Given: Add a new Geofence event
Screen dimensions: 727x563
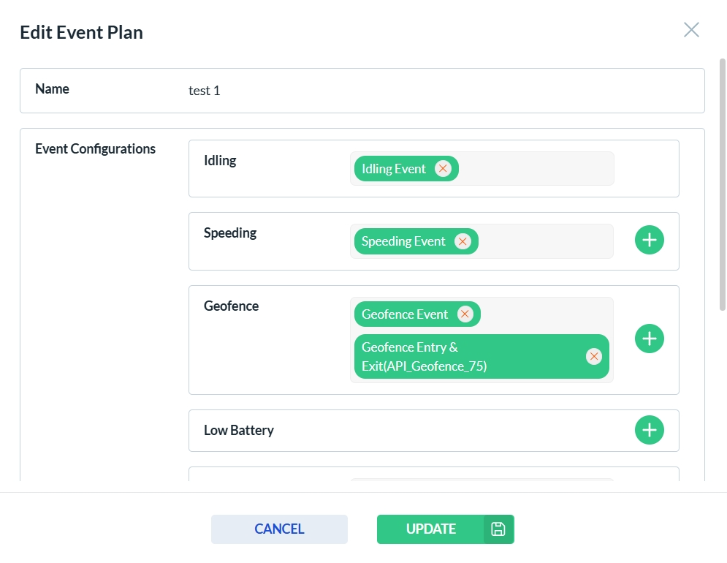Looking at the screenshot, I should 650,339.
